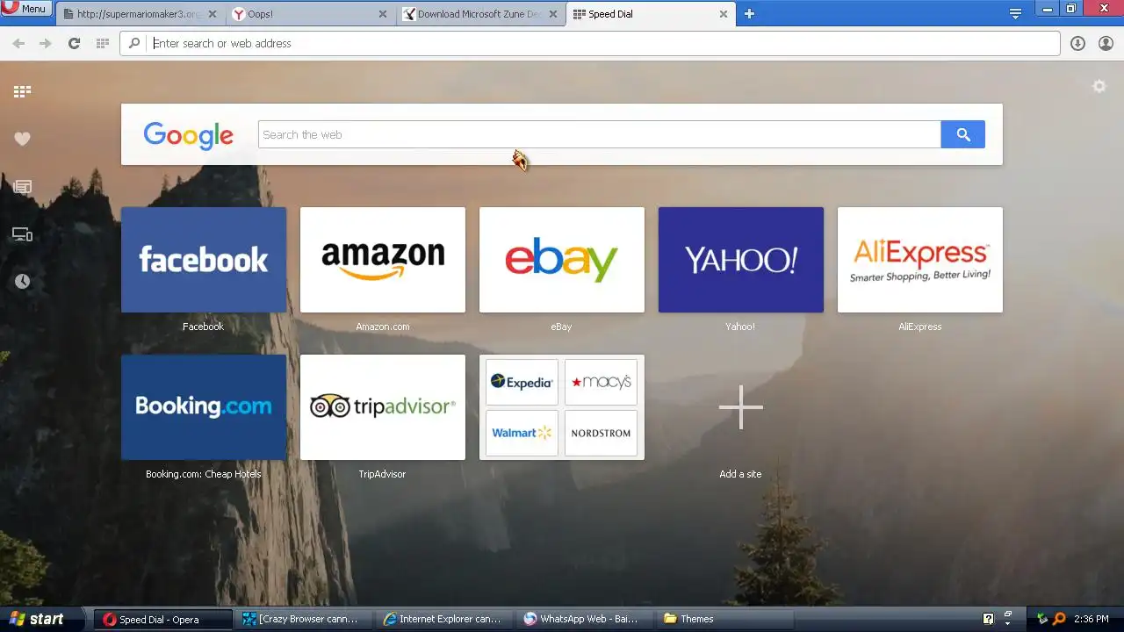The height and width of the screenshot is (632, 1124).
Task: Open History clock icon in sidebar
Action: pos(22,281)
